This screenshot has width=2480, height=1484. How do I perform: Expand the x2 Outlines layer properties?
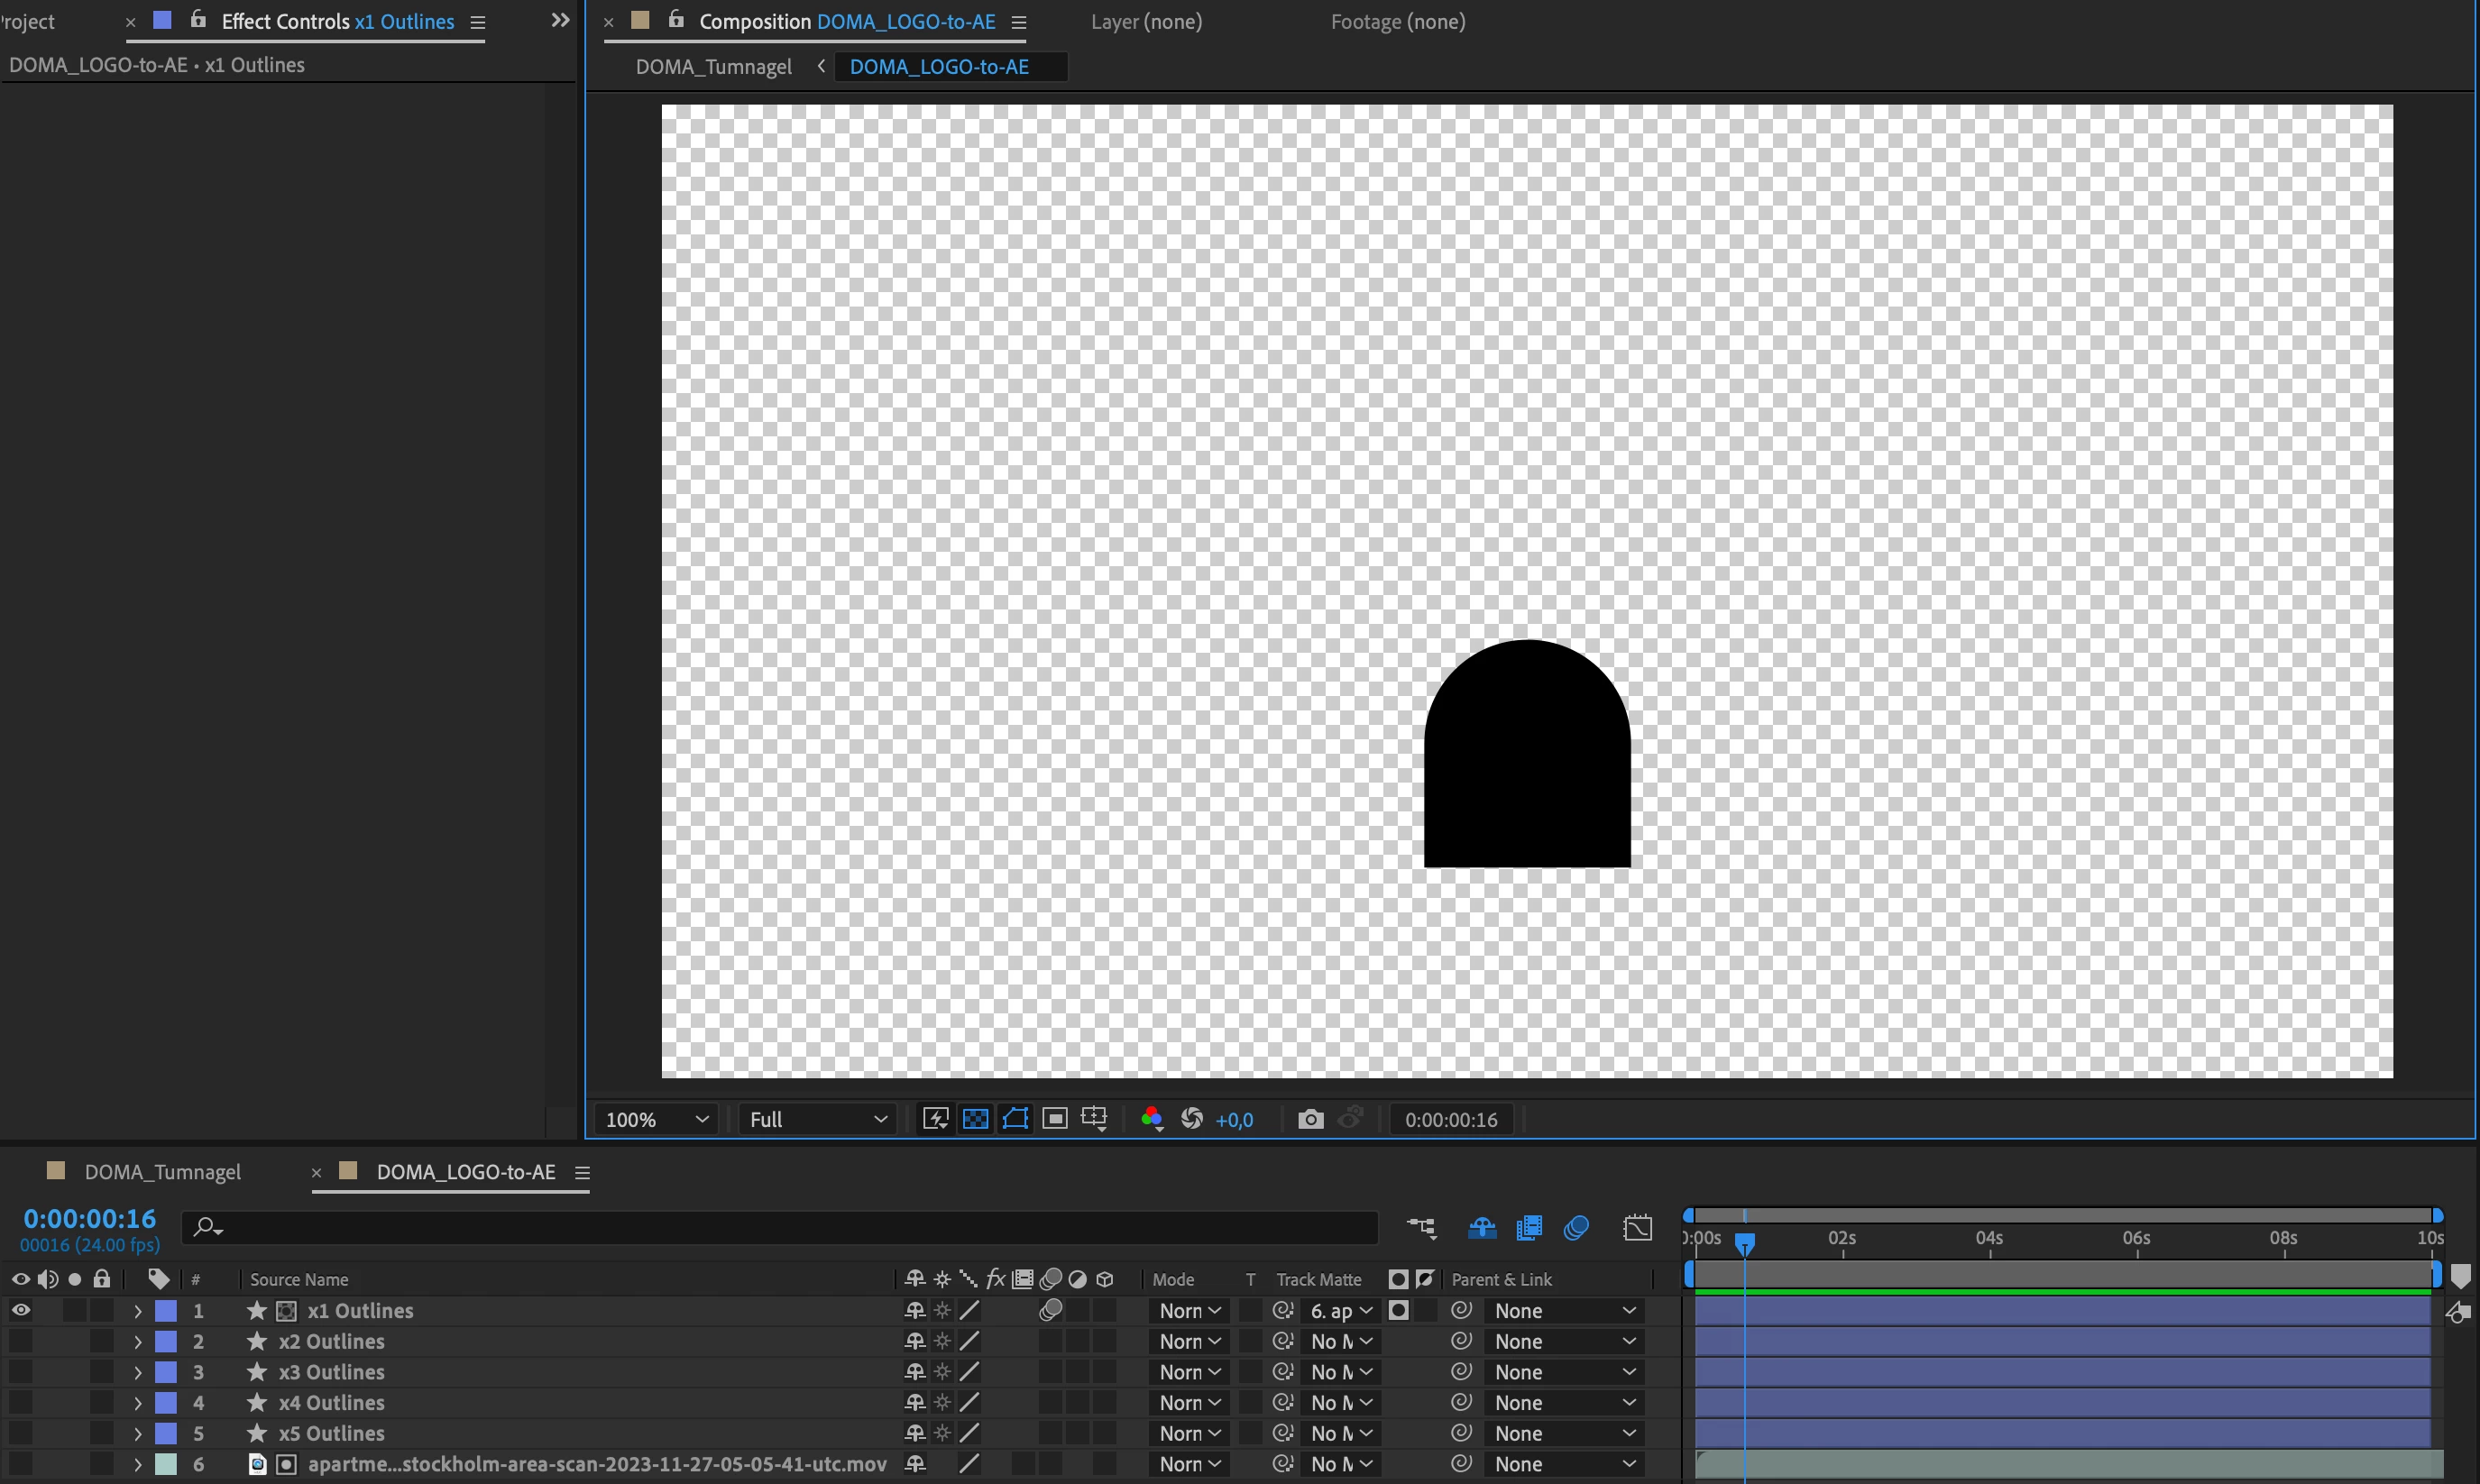tap(138, 1342)
